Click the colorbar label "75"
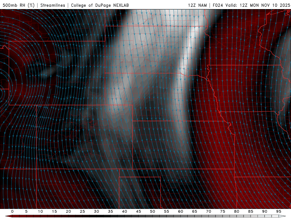This screenshot has height=218, width=291. pyautogui.click(x=223, y=211)
